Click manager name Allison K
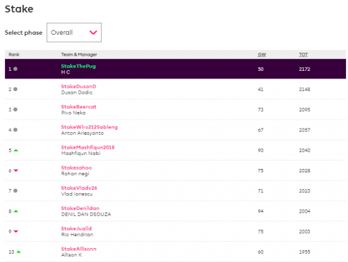The image size is (348, 262). [x=72, y=255]
